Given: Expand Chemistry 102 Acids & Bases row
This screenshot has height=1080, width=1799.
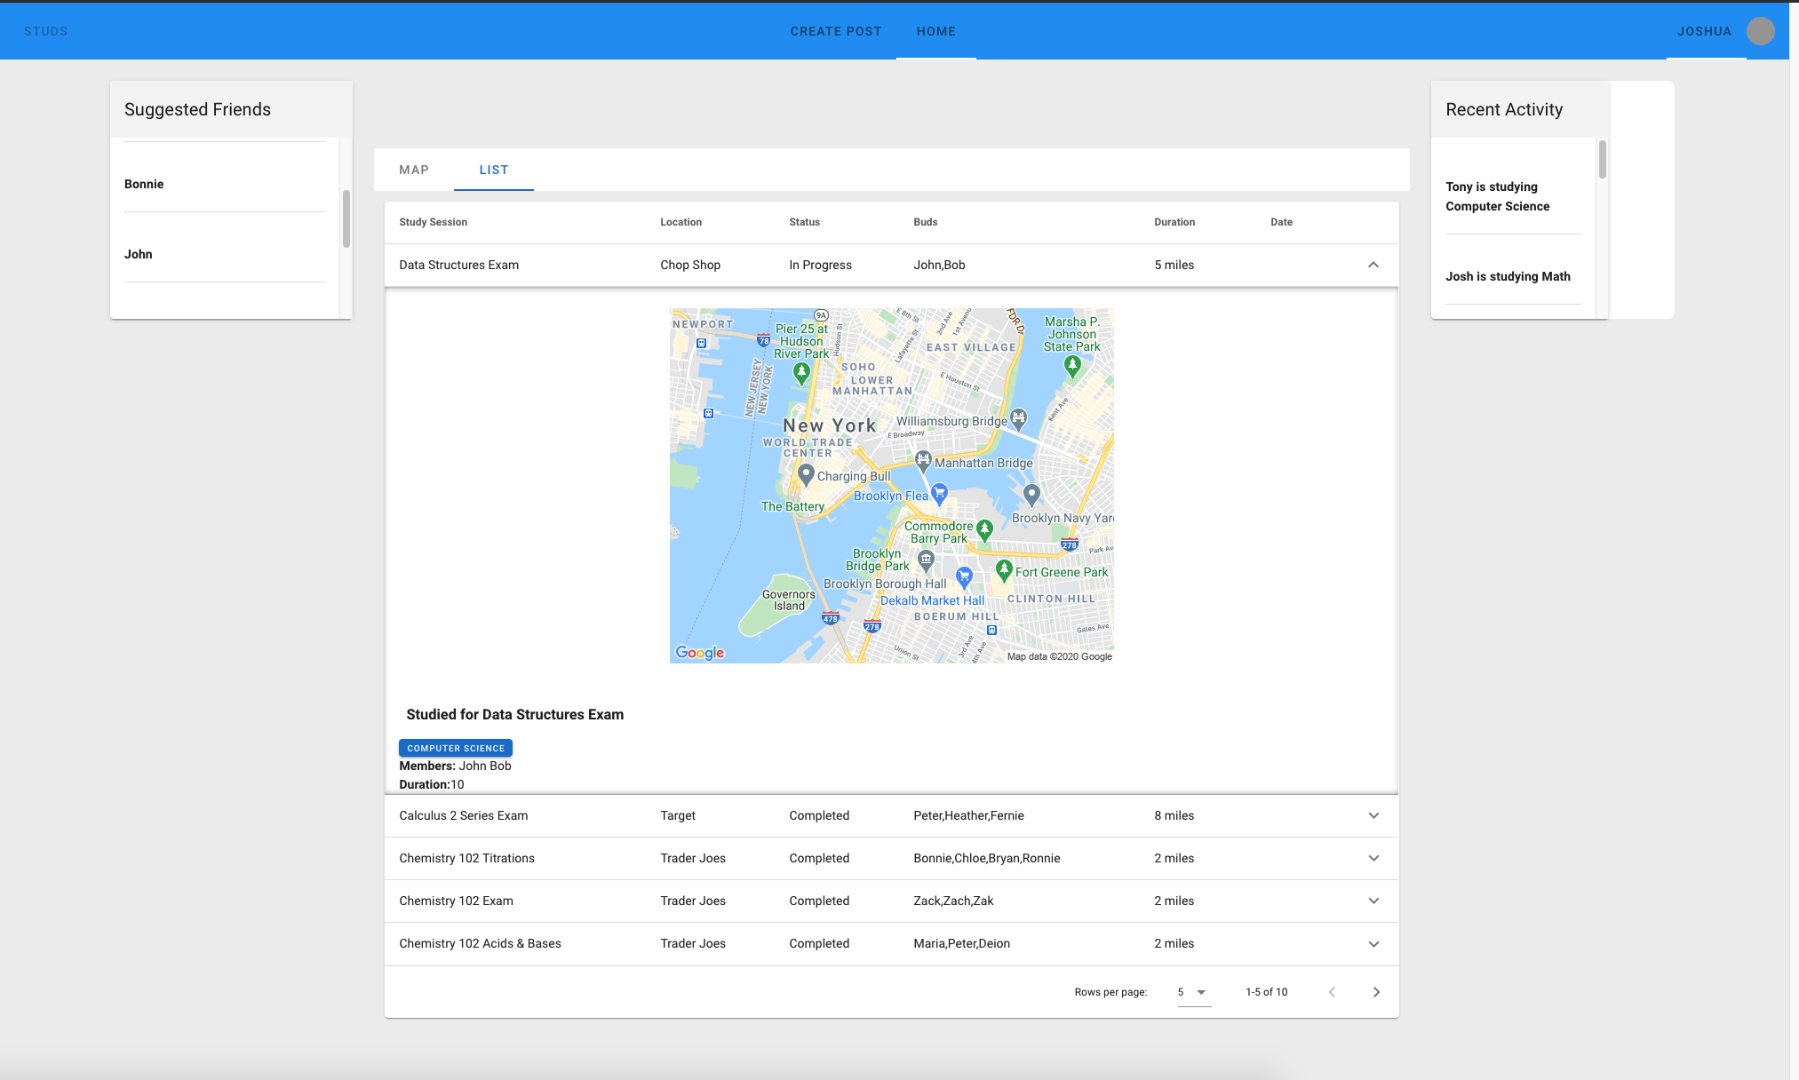Looking at the screenshot, I should 1373,944.
